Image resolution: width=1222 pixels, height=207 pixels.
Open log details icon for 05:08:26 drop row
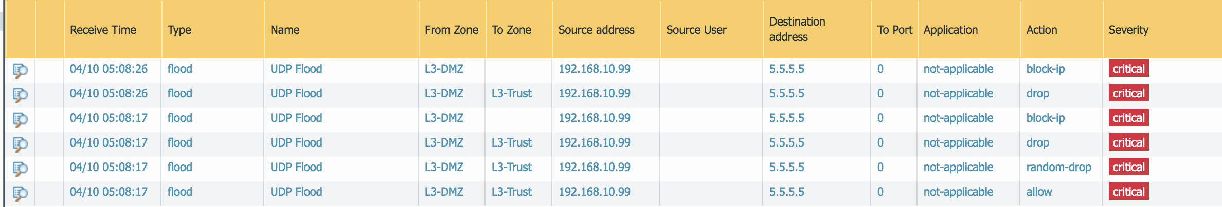[20, 94]
